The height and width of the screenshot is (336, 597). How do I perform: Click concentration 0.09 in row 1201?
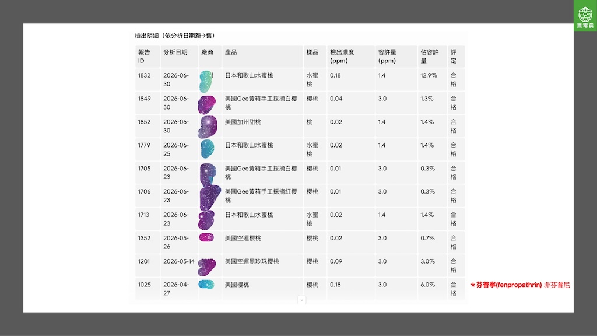click(336, 261)
